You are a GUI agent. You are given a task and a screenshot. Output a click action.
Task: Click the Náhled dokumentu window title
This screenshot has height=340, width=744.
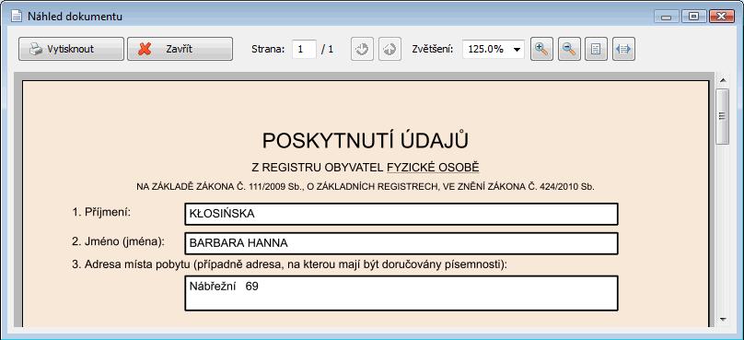(75, 17)
